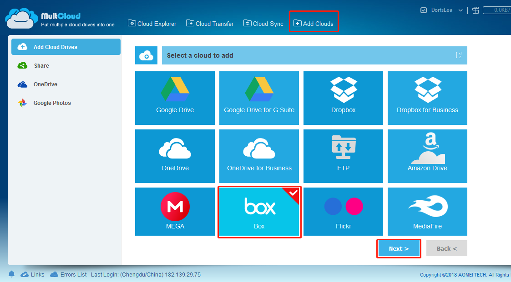Click the MultCloud cloud logo
This screenshot has height=282, width=511.
(21, 18)
